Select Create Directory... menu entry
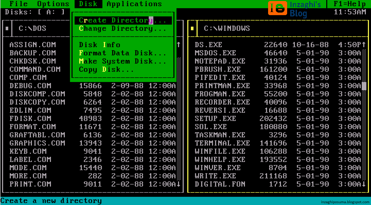Image resolution: width=371 pixels, height=205 pixels. [123, 20]
